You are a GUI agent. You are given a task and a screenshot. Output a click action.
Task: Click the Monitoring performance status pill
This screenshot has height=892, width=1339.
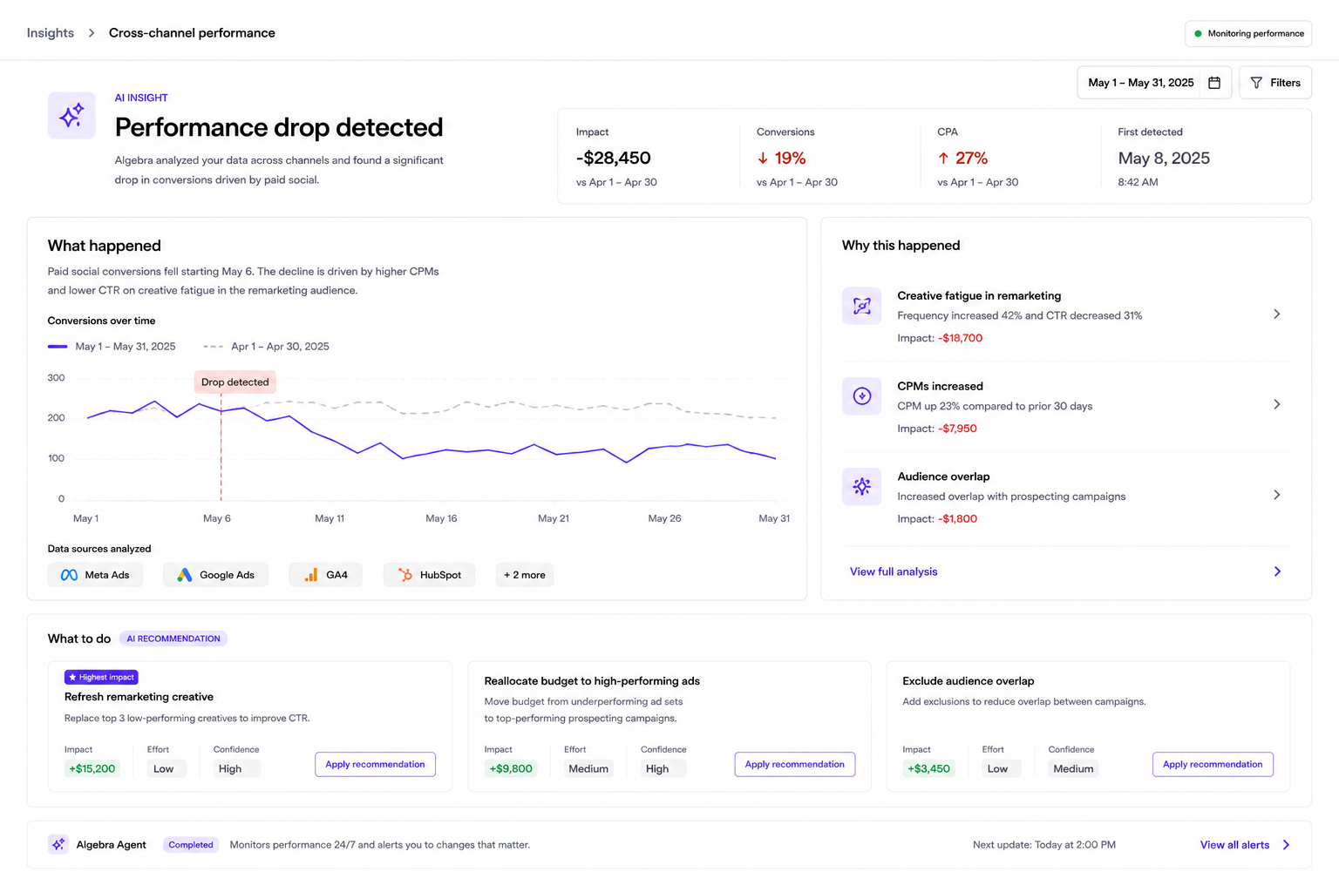(1248, 34)
